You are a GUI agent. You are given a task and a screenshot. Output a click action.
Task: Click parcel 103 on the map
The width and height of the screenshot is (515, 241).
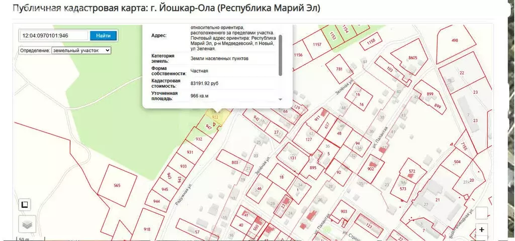(390, 69)
